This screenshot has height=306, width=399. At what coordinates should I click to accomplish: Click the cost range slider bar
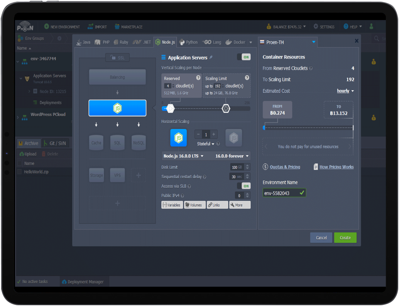coord(308,128)
